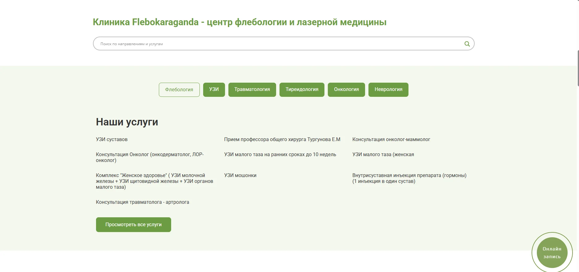Click the Просмотреть все услуги button
The height and width of the screenshot is (272, 579).
134,225
